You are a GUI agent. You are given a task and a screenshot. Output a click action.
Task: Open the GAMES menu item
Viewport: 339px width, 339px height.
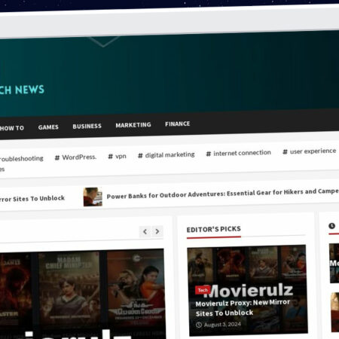point(48,127)
